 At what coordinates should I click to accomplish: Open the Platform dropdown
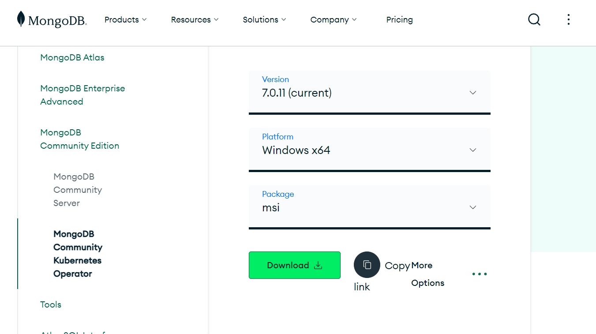pos(369,150)
